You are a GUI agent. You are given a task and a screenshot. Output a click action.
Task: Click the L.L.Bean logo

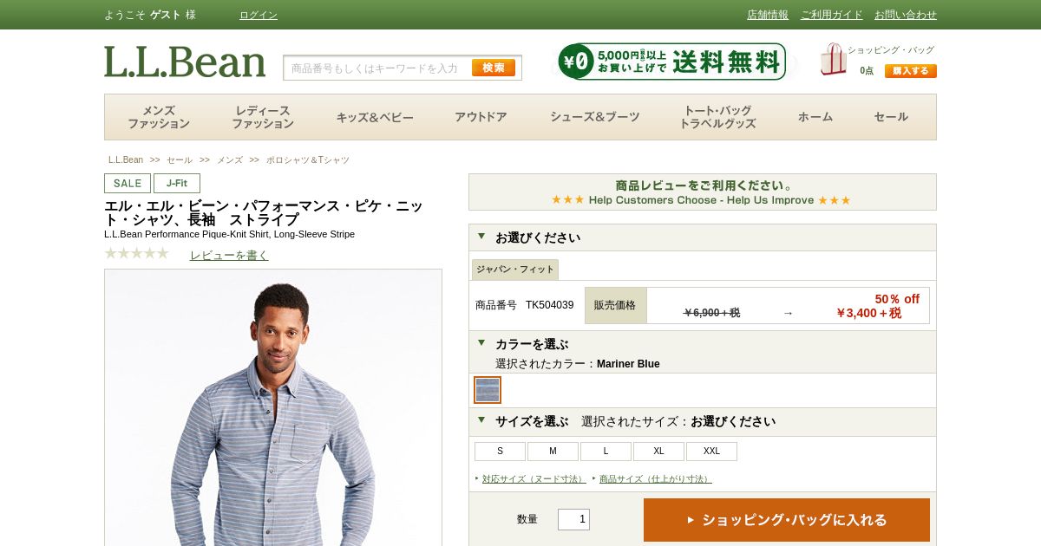tap(185, 62)
